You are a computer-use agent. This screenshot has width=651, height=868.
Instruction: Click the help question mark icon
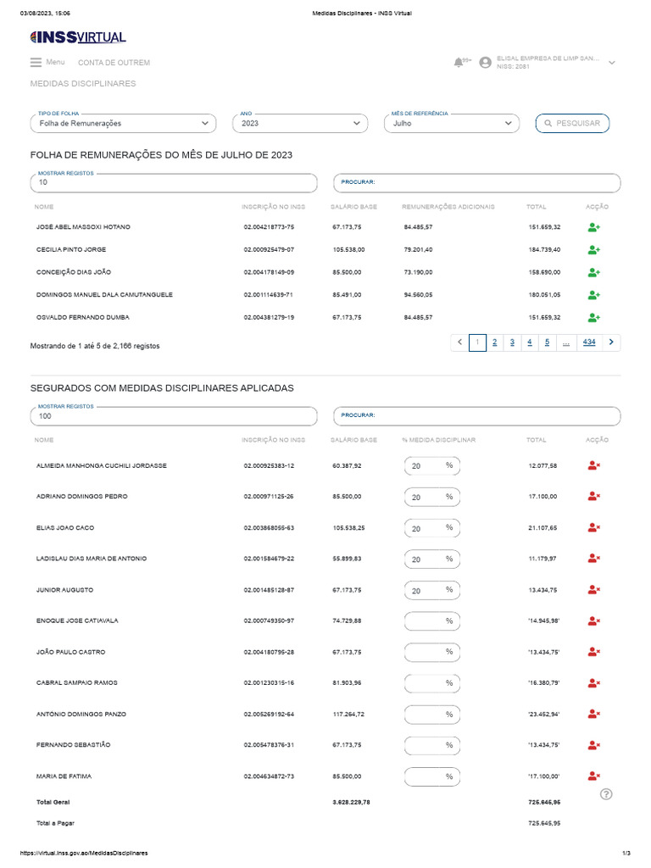pyautogui.click(x=606, y=794)
